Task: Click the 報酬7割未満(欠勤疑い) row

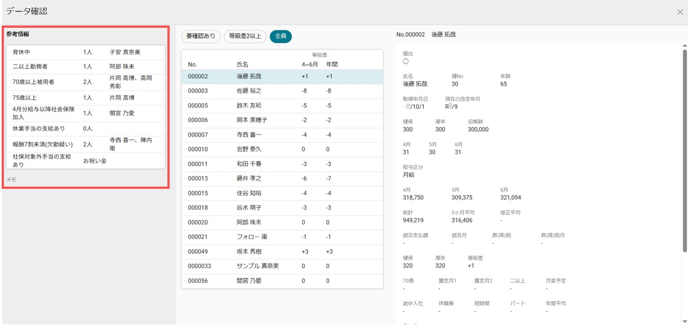Action: coord(86,144)
